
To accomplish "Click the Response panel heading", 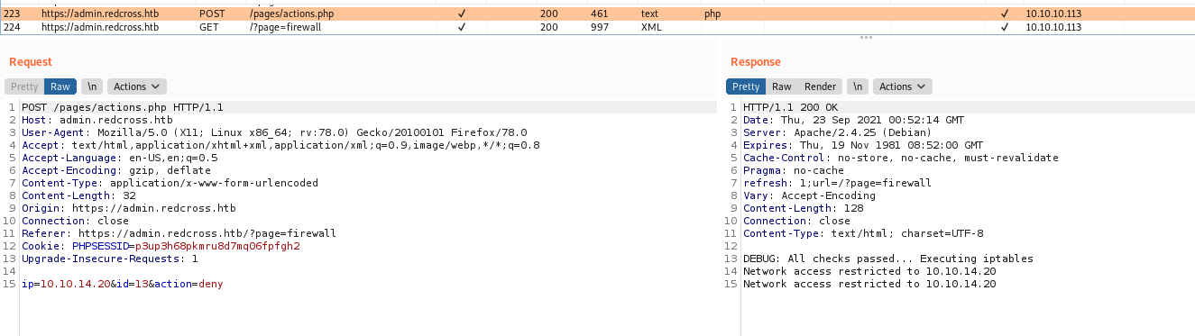I will [756, 62].
